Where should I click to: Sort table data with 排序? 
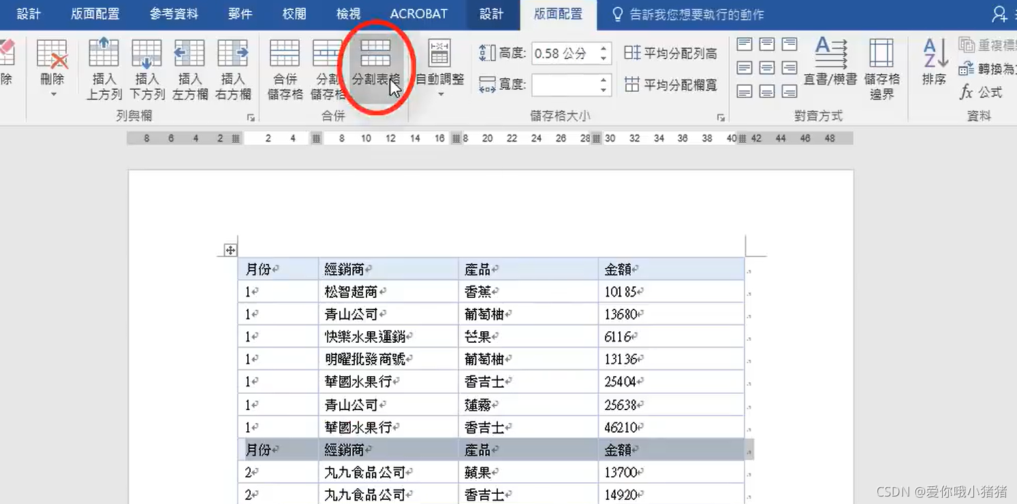click(935, 63)
